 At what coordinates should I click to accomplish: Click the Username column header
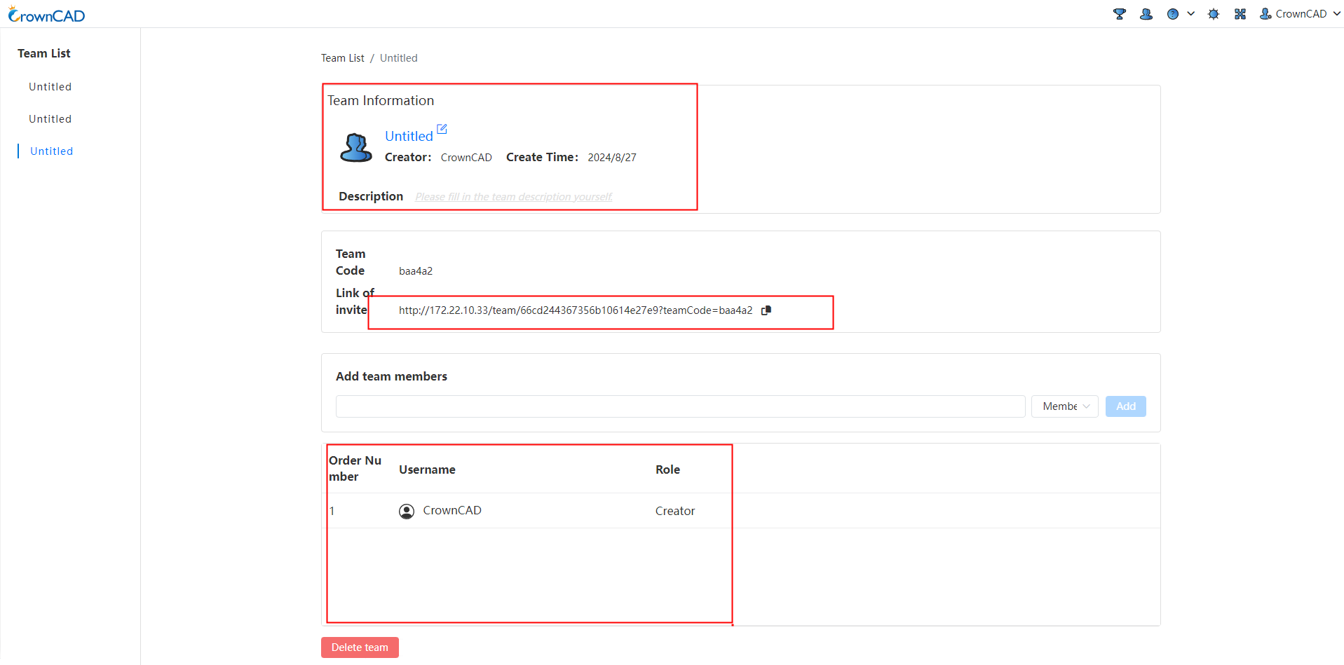click(427, 469)
